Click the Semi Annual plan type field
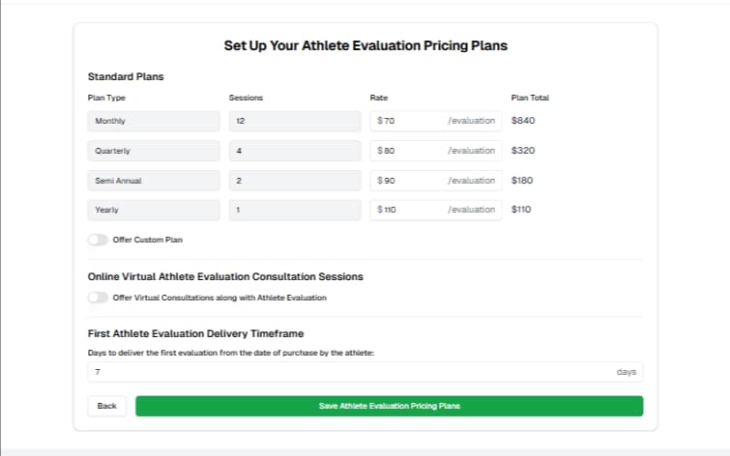The height and width of the screenshot is (456, 730). click(x=154, y=181)
